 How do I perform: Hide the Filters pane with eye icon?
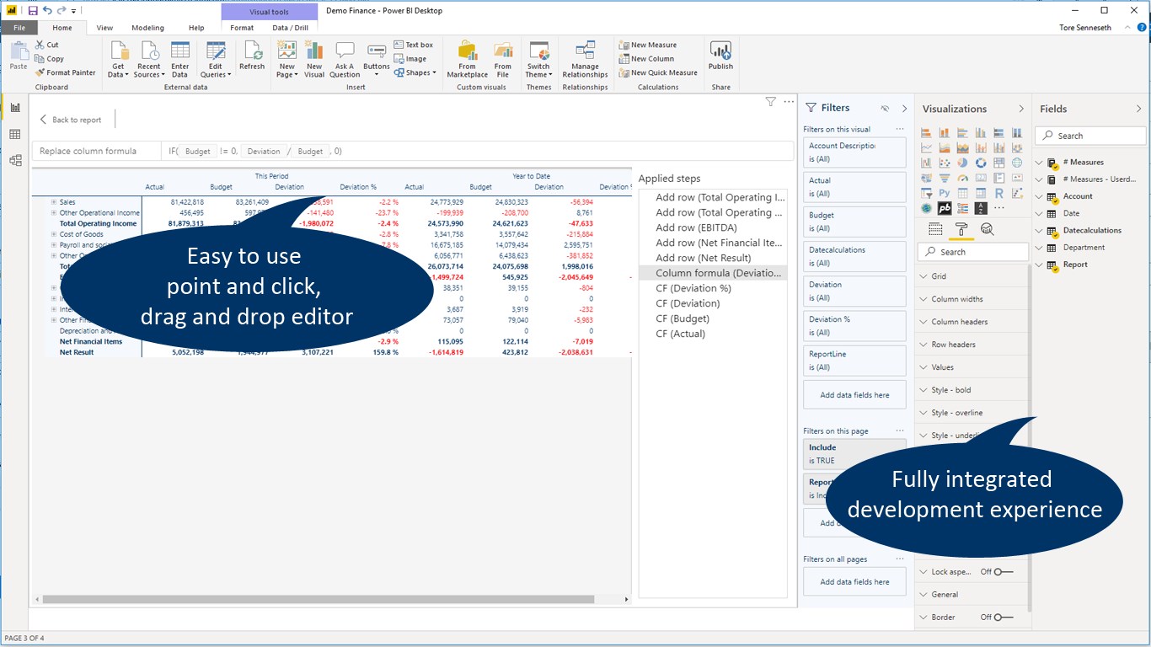pos(885,108)
